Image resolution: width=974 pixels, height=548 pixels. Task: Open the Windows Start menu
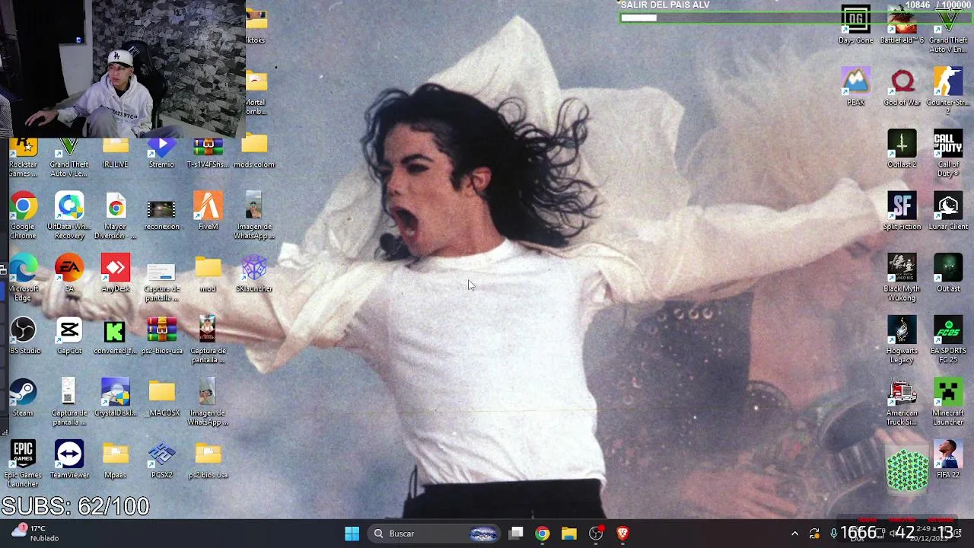(352, 534)
